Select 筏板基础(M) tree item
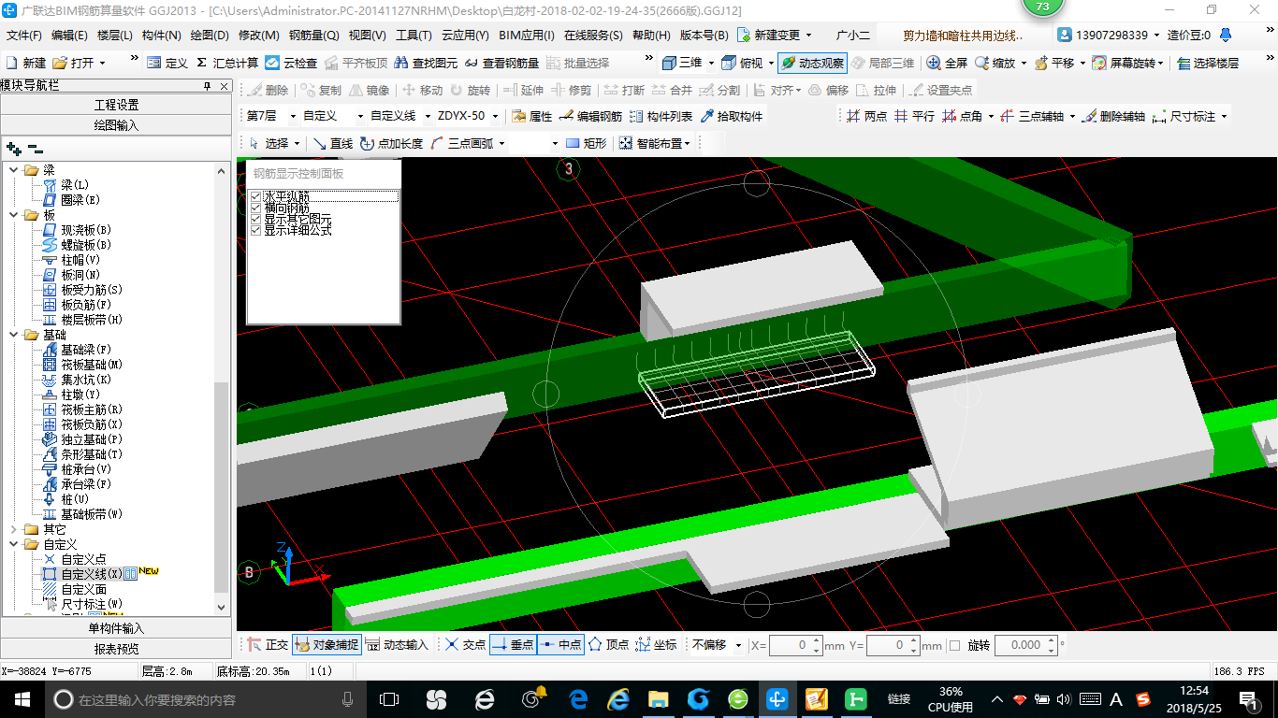This screenshot has height=718, width=1278. [x=92, y=365]
